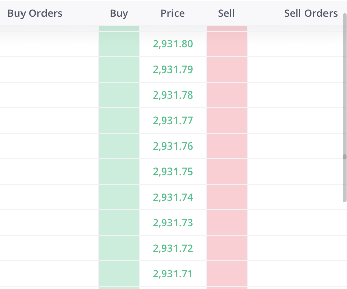347x289 pixels.
Task: Click green Buy cell at price 2,931.71
Action: point(119,274)
